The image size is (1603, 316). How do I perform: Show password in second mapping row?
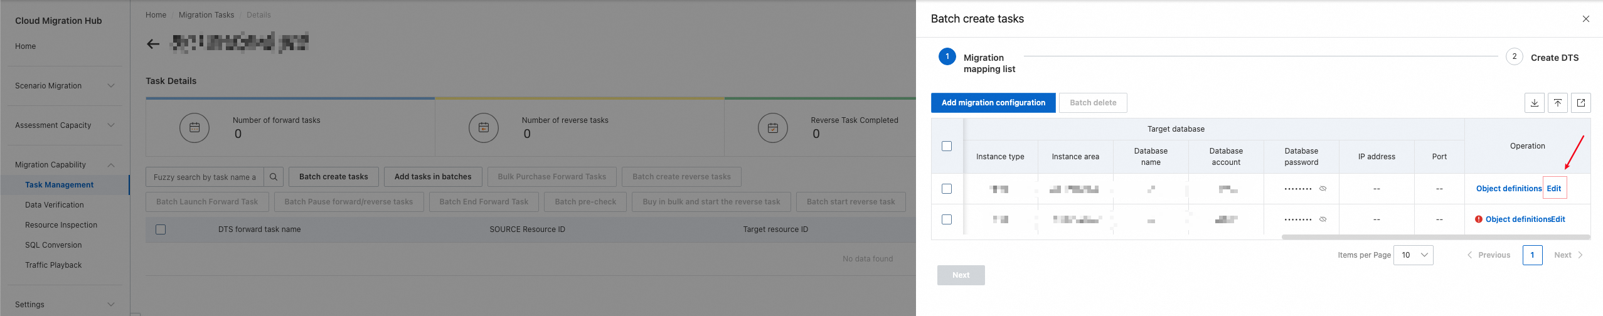(1323, 219)
